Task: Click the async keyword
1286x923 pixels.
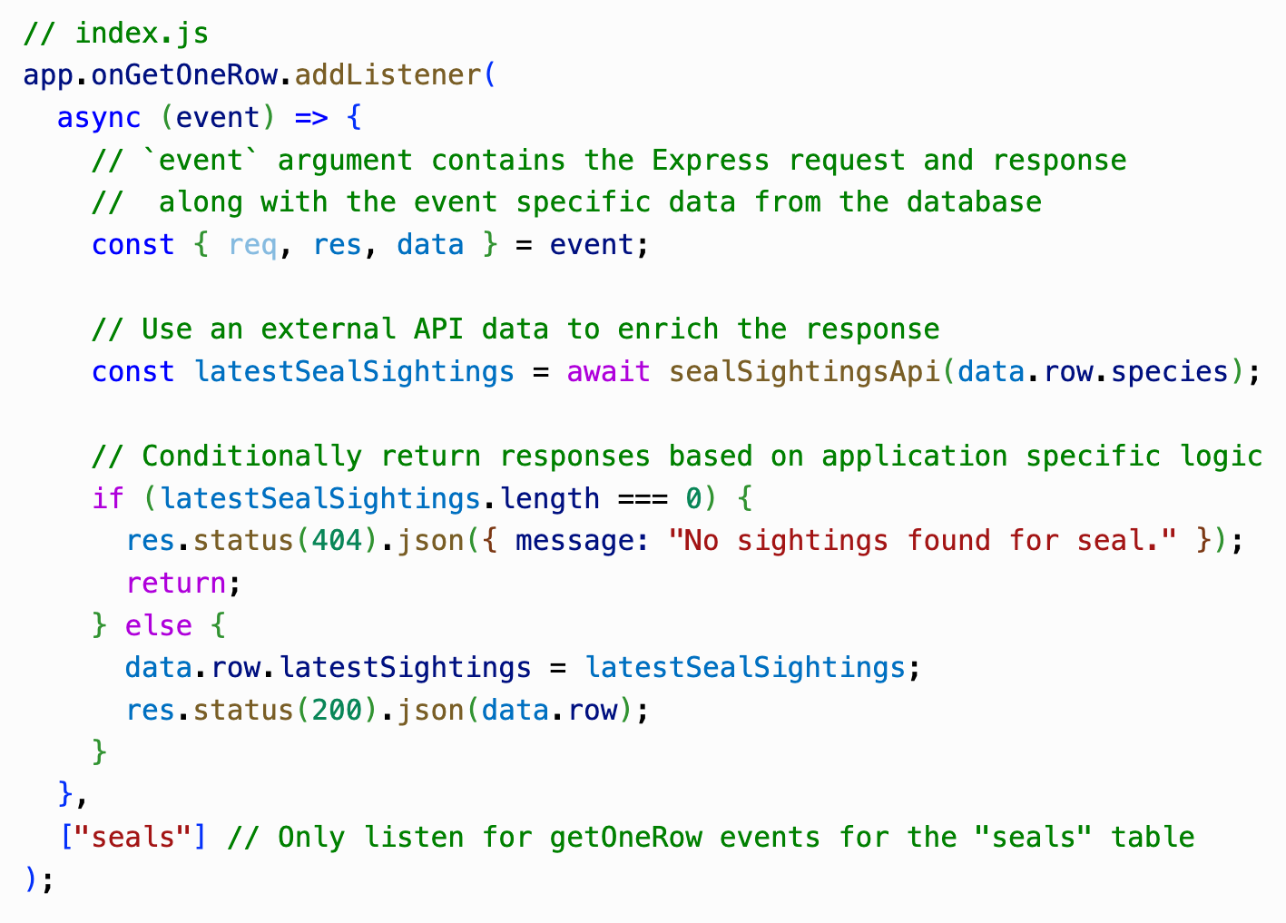Action: click(98, 118)
